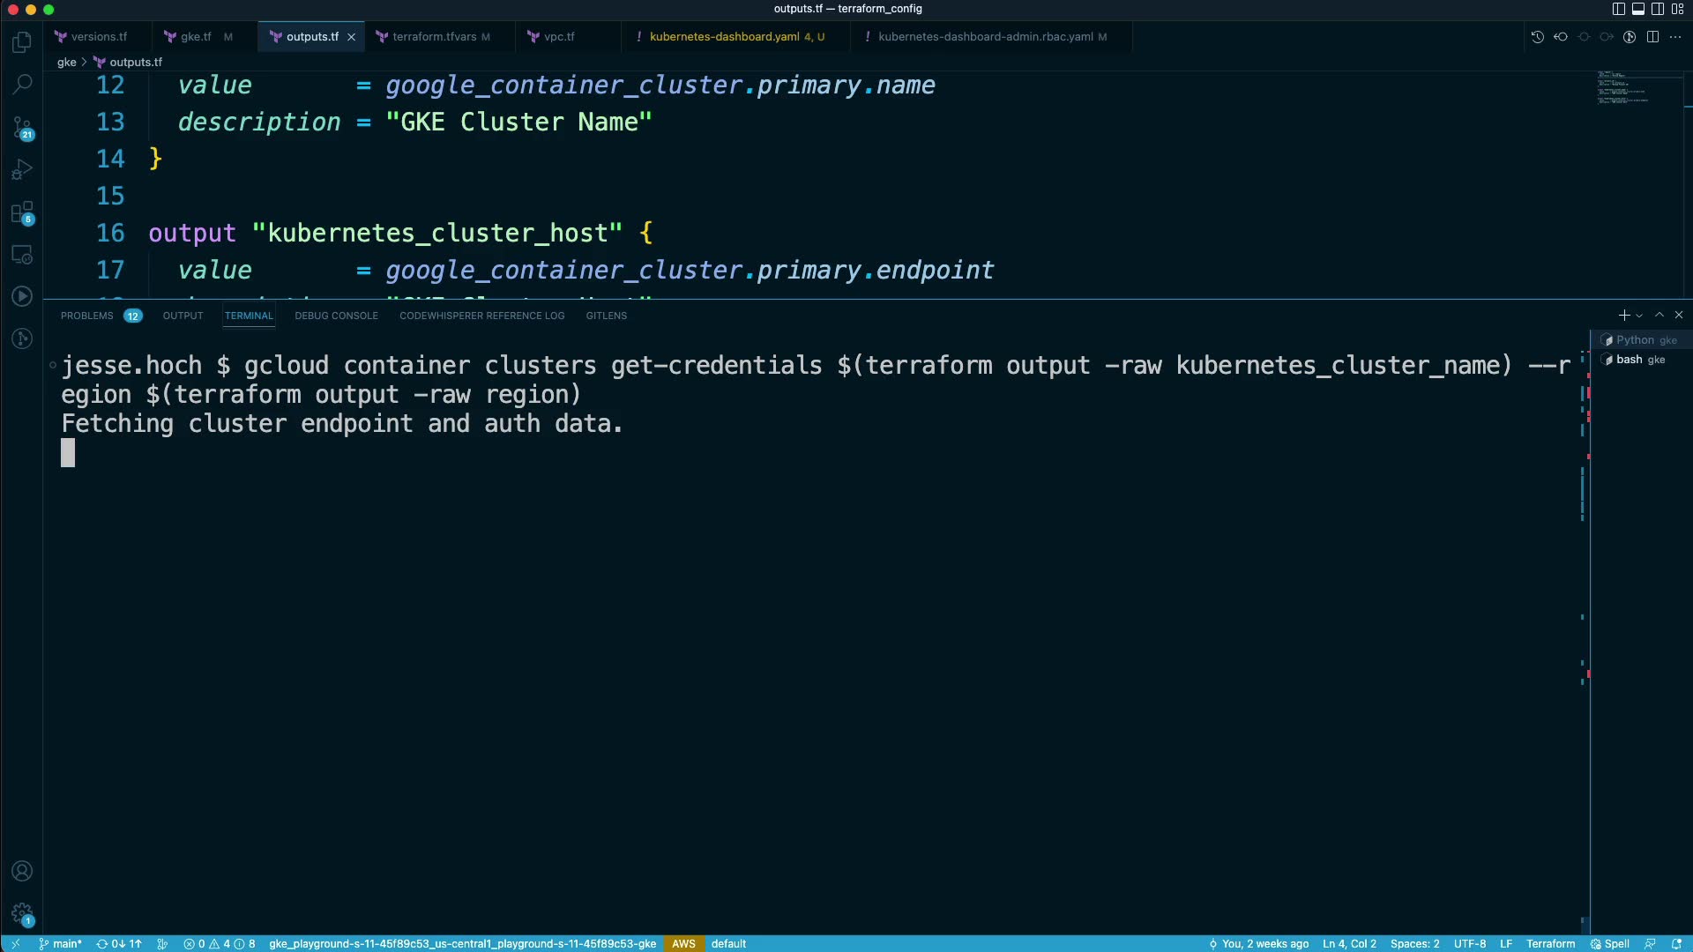This screenshot has width=1693, height=952.
Task: Click the main* git branch in status bar
Action: tap(60, 943)
